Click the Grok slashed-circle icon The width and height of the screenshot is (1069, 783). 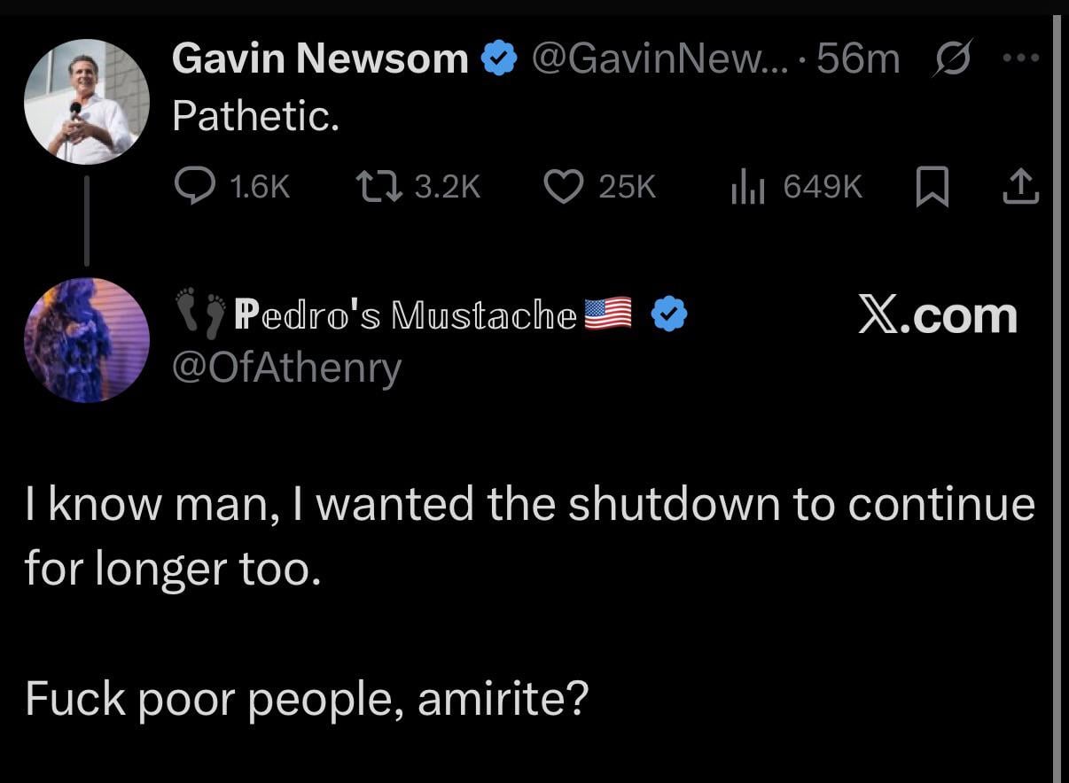pyautogui.click(x=950, y=58)
